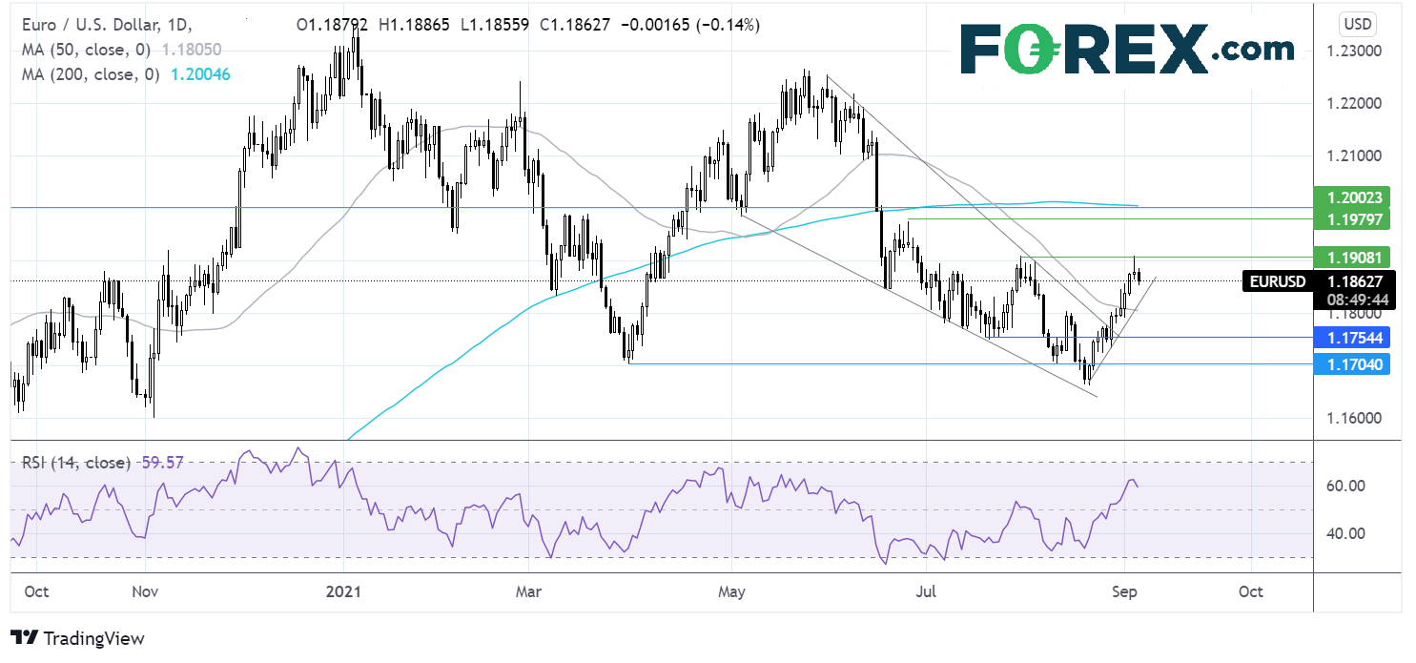
Task: Click the −0.00165 (−0.14%) change value
Action: click(x=689, y=26)
